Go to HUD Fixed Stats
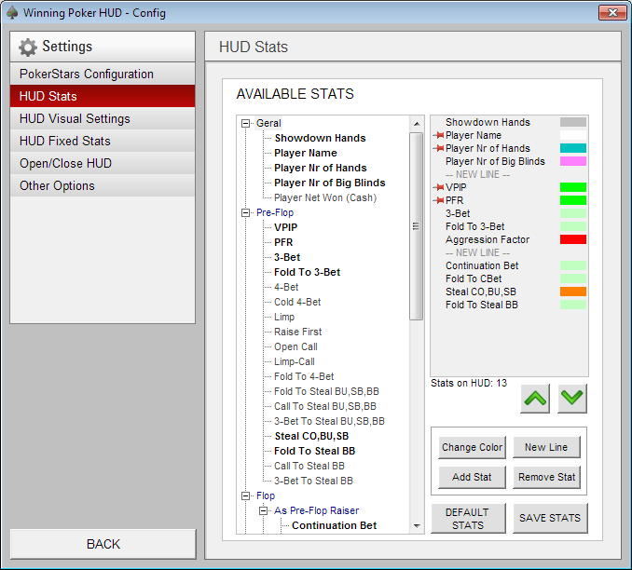Viewport: 632px width, 570px height. coord(103,141)
